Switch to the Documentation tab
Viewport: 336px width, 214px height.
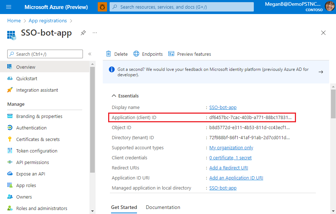click(x=162, y=207)
